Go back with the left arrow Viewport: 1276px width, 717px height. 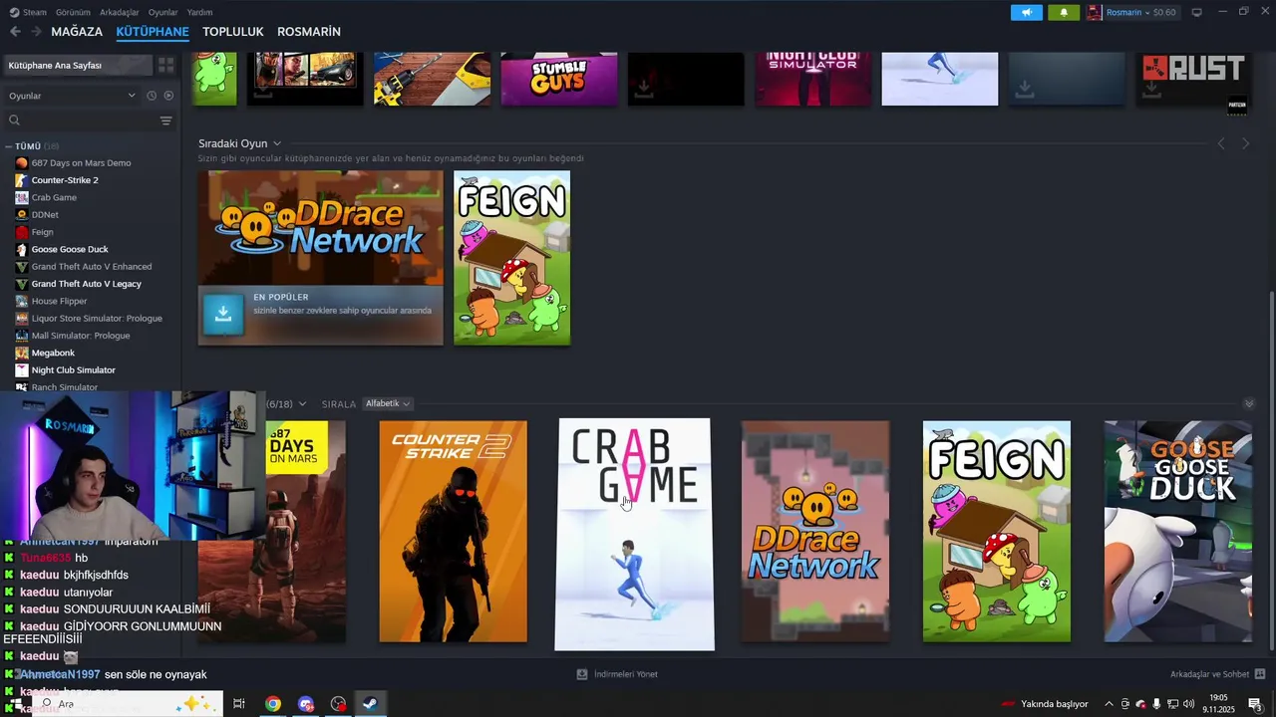15,32
